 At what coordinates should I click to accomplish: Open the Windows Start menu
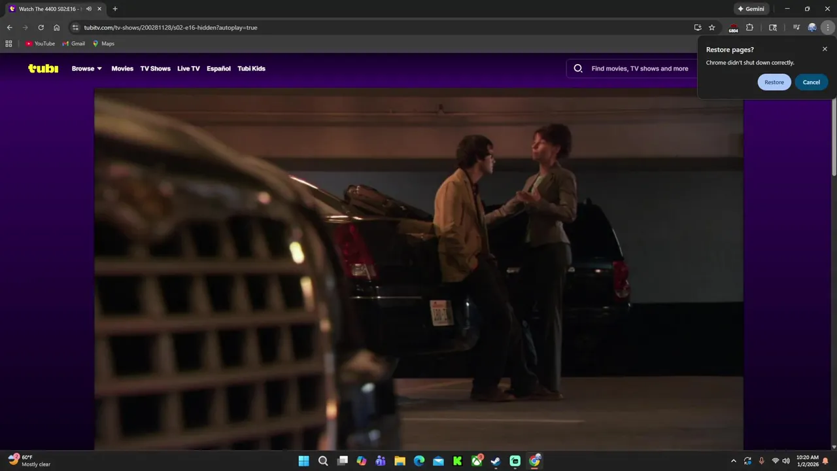point(304,461)
